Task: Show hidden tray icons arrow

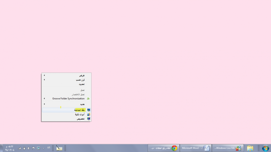Action: point(43,148)
